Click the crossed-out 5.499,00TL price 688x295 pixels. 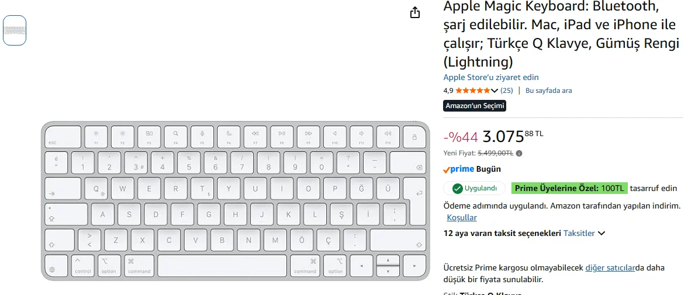coord(496,153)
